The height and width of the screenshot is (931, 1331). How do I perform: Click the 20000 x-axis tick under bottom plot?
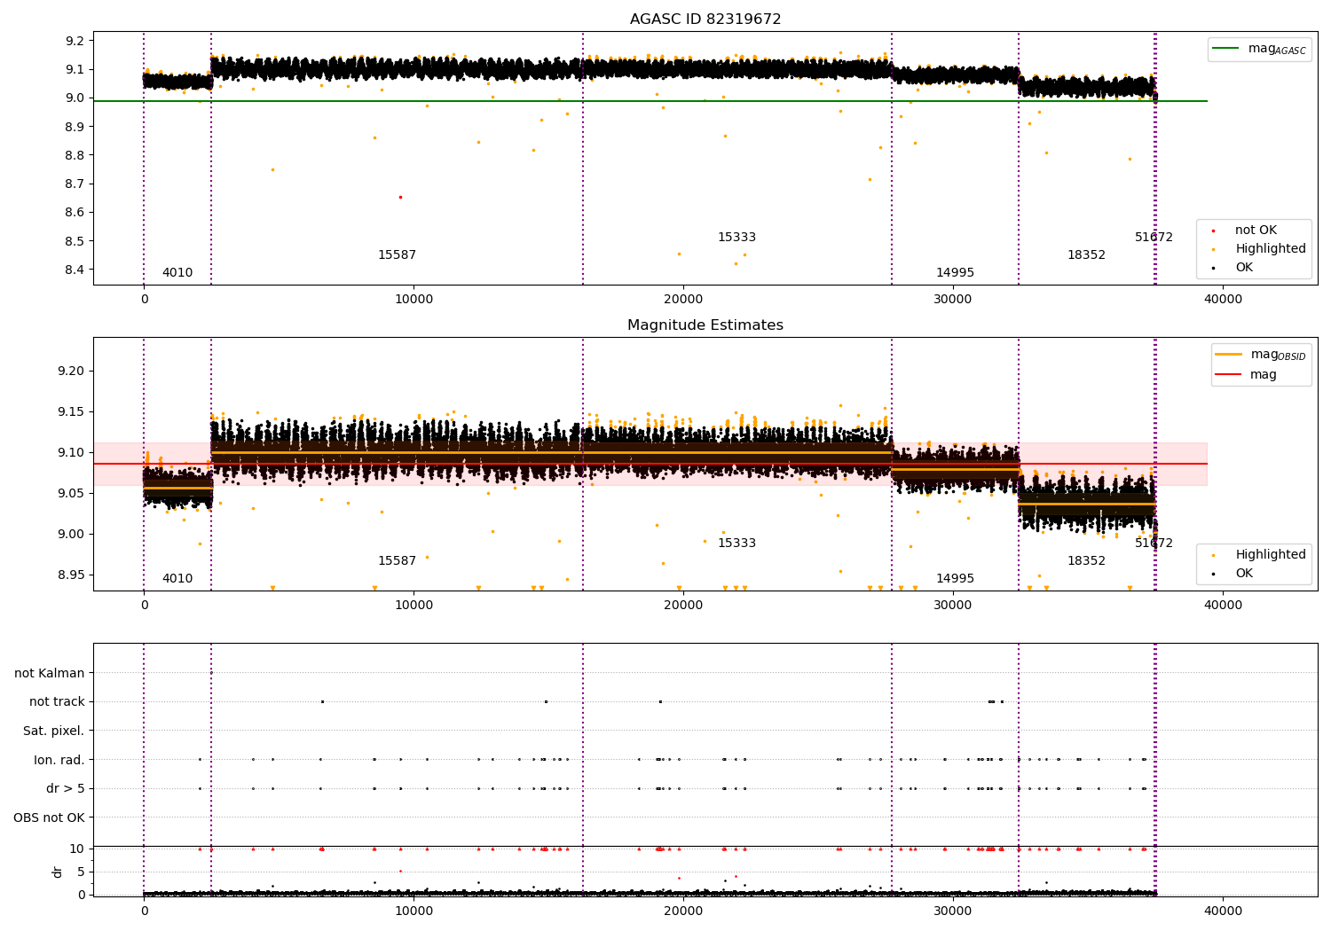pos(683,911)
